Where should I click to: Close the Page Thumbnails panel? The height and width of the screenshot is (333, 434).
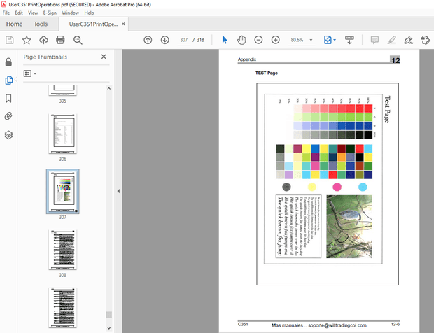pyautogui.click(x=104, y=57)
